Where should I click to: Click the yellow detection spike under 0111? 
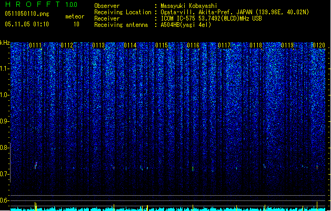pos(35,206)
